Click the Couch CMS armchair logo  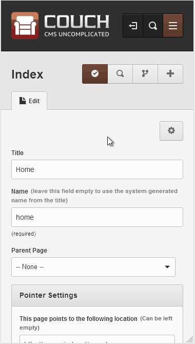[25, 26]
